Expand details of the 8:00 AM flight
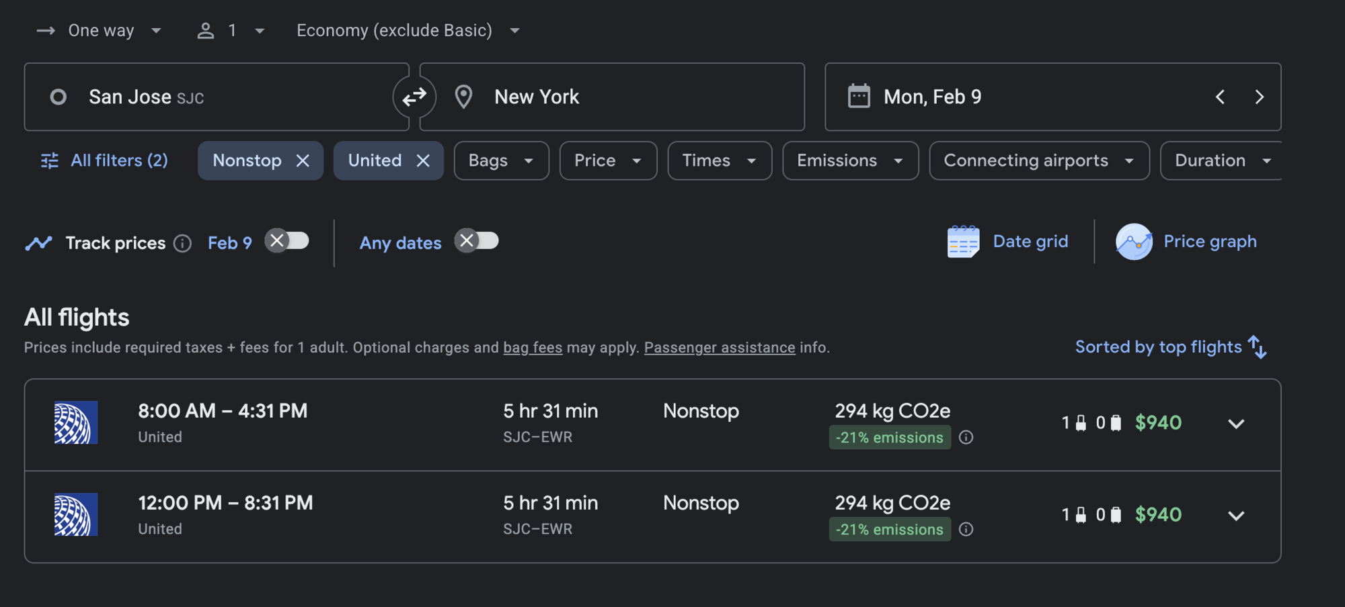The height and width of the screenshot is (607, 1345). [1236, 423]
